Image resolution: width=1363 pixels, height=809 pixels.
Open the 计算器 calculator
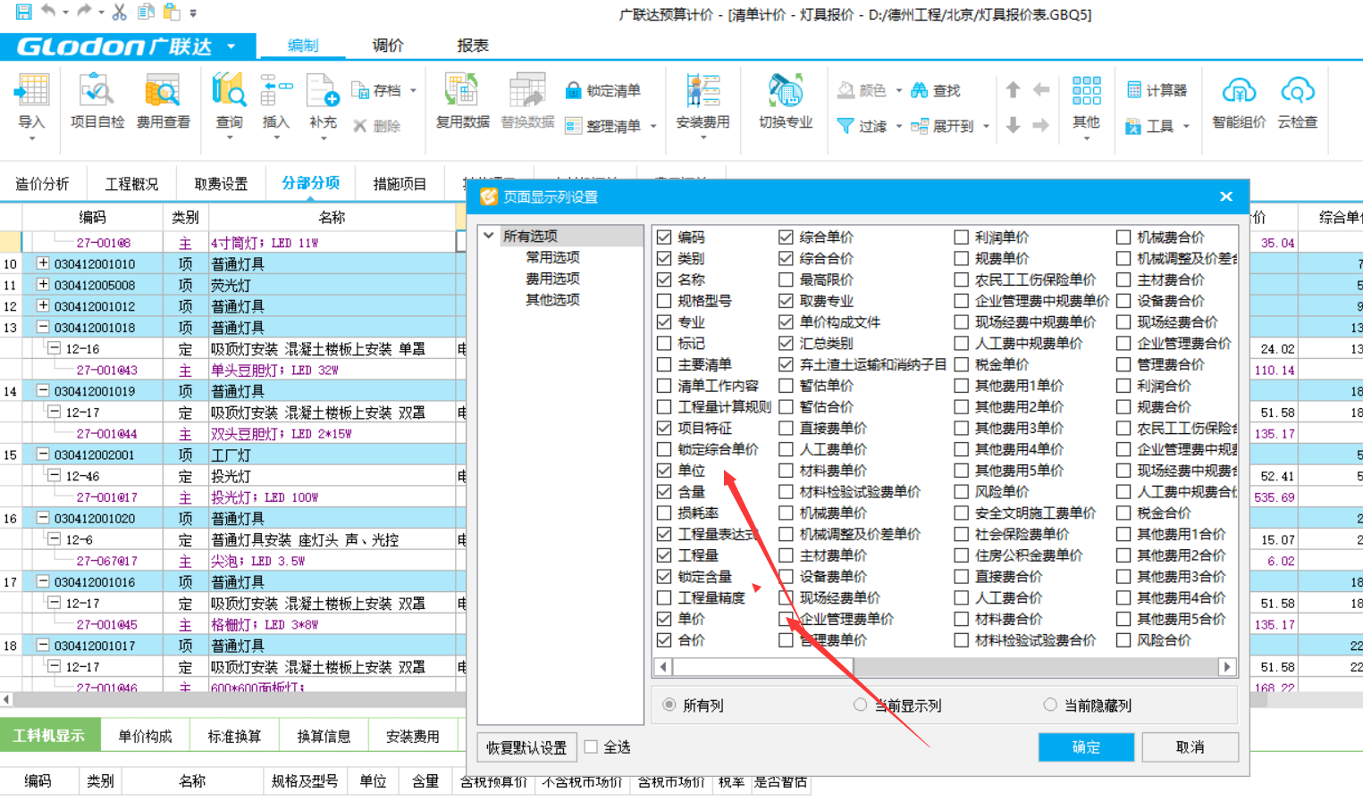coord(1157,90)
